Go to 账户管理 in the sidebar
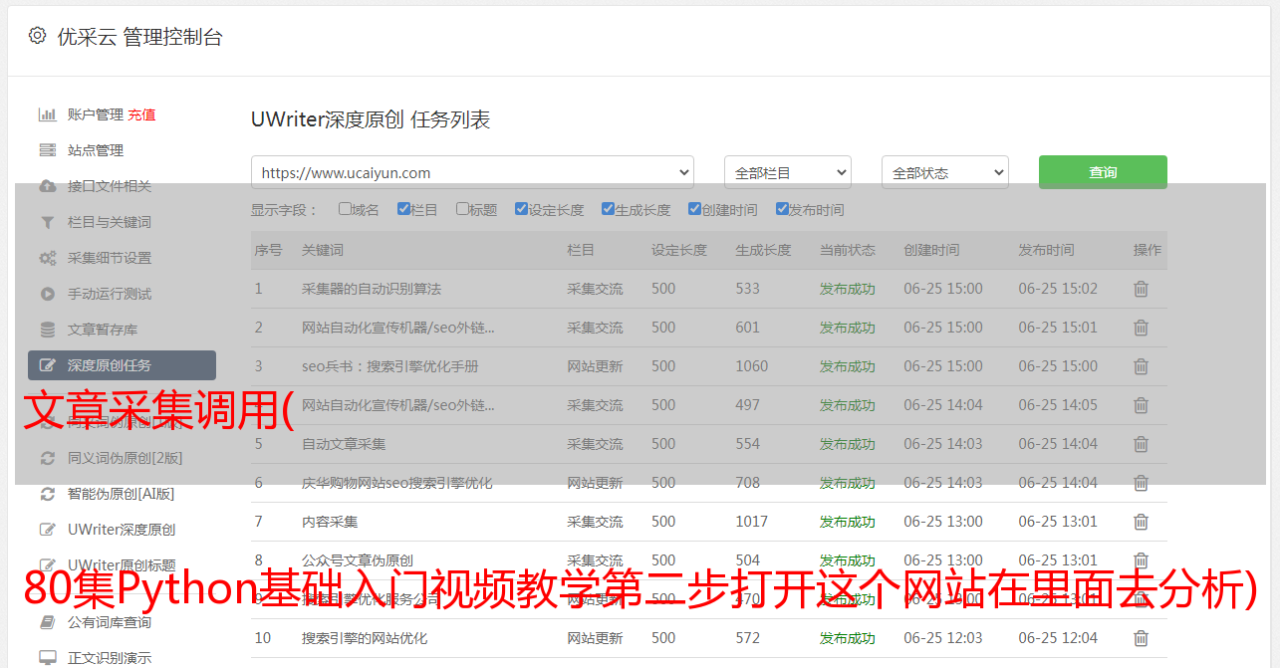This screenshot has height=668, width=1280. coord(96,114)
